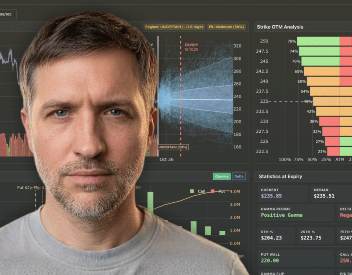Image resolution: width=352 pixels, height=275 pixels.
Task: Select the 240 strike row label
Action: 264,81
